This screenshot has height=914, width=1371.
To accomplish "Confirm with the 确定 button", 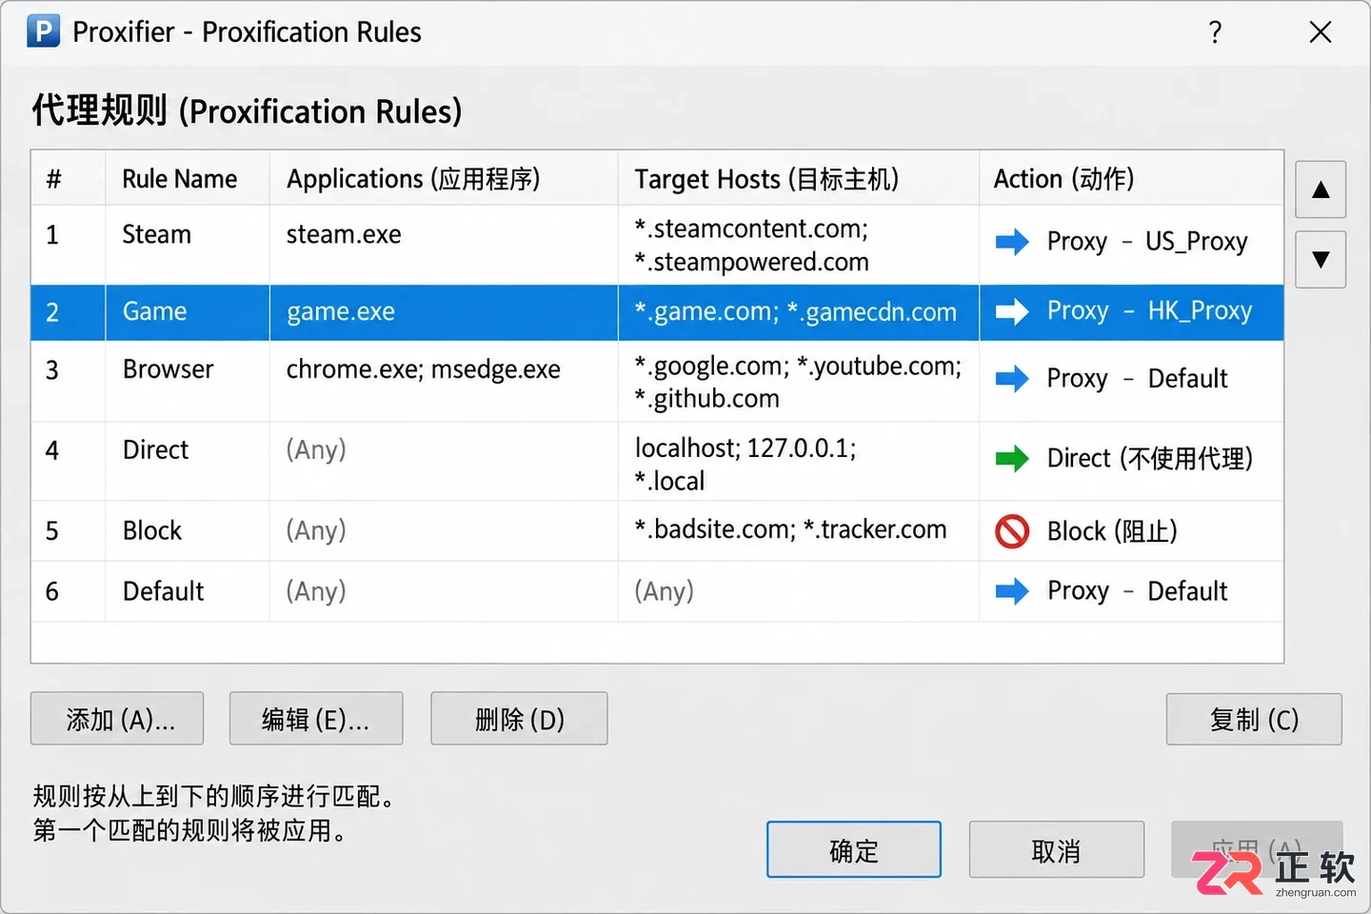I will point(854,849).
